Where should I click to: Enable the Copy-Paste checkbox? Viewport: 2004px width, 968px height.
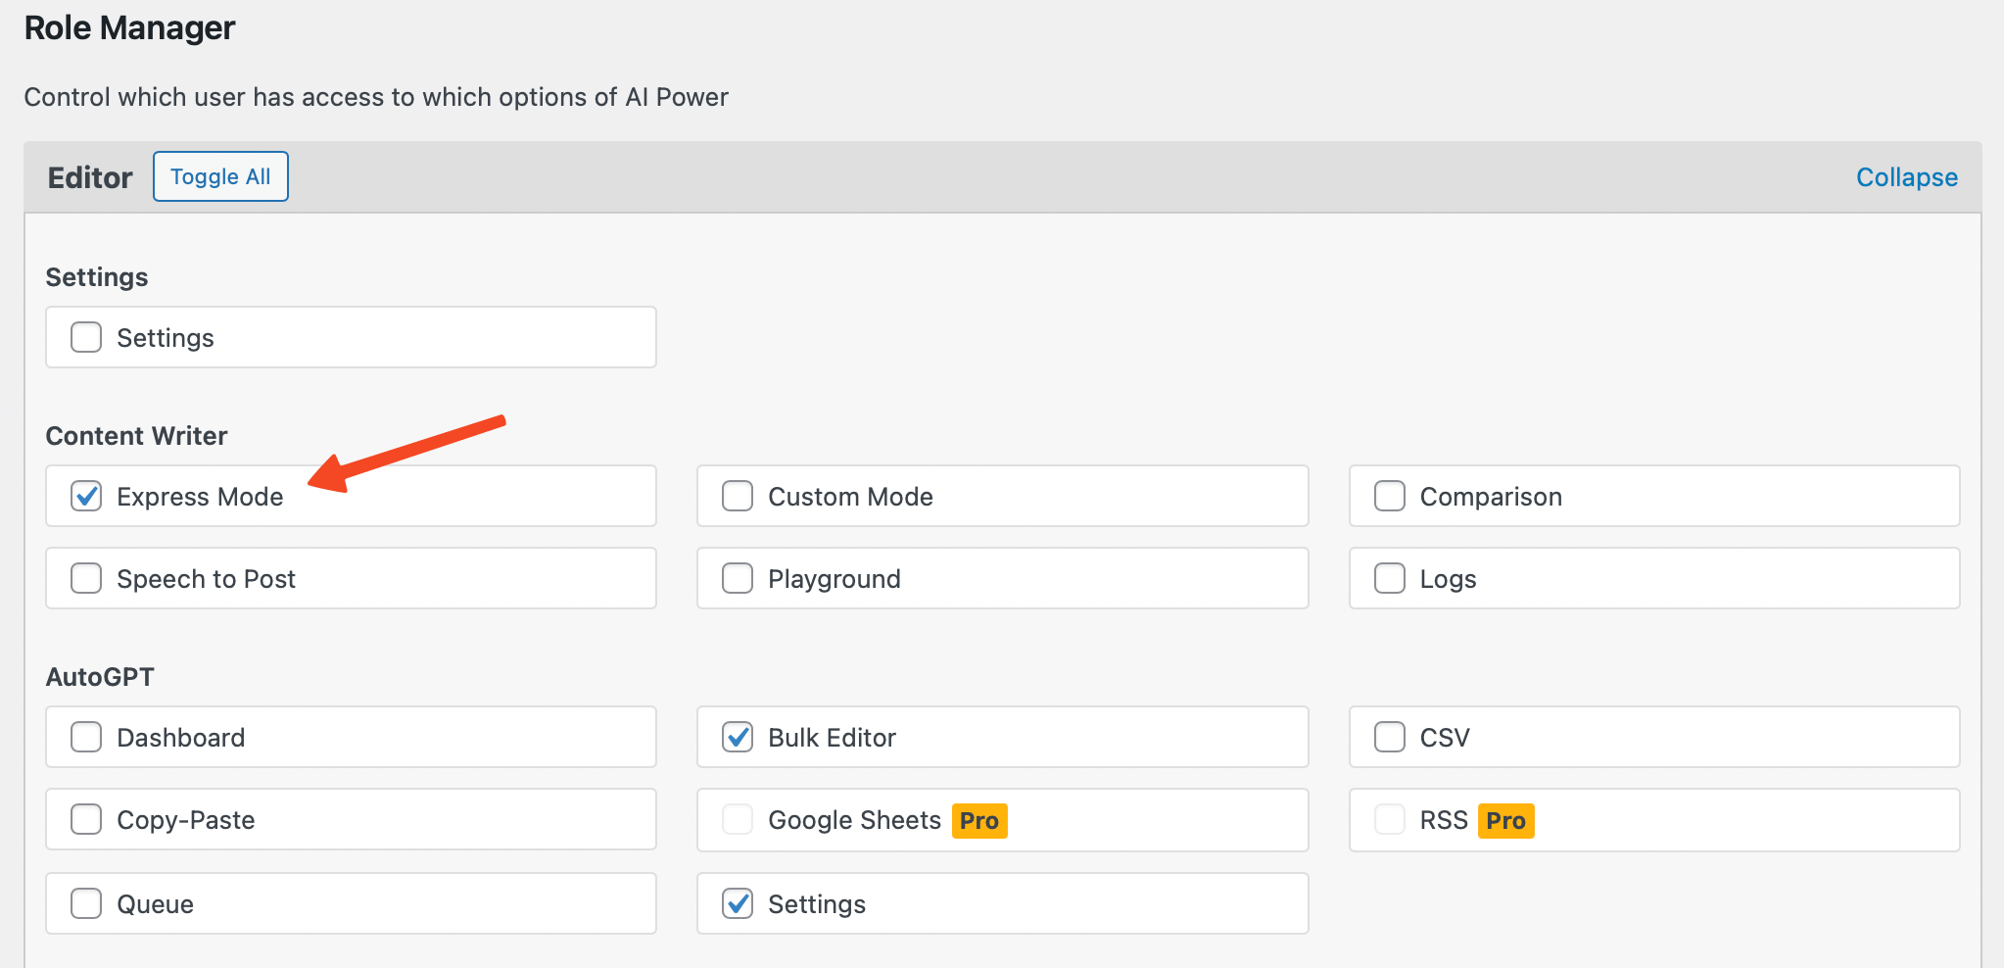[86, 819]
